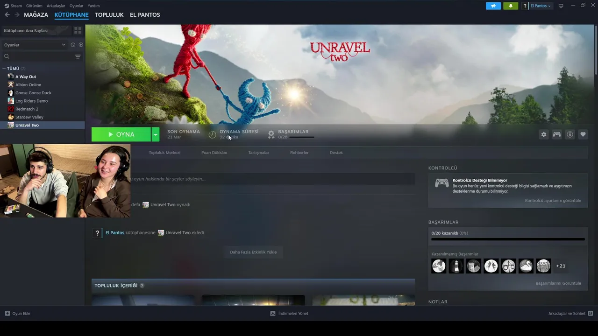
Task: Open the announcements megaphone icon
Action: 493,6
